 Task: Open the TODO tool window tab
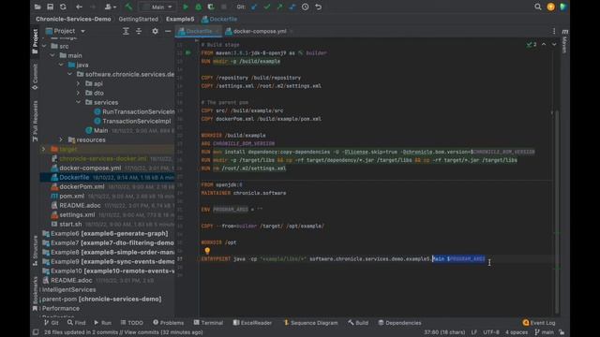131,323
